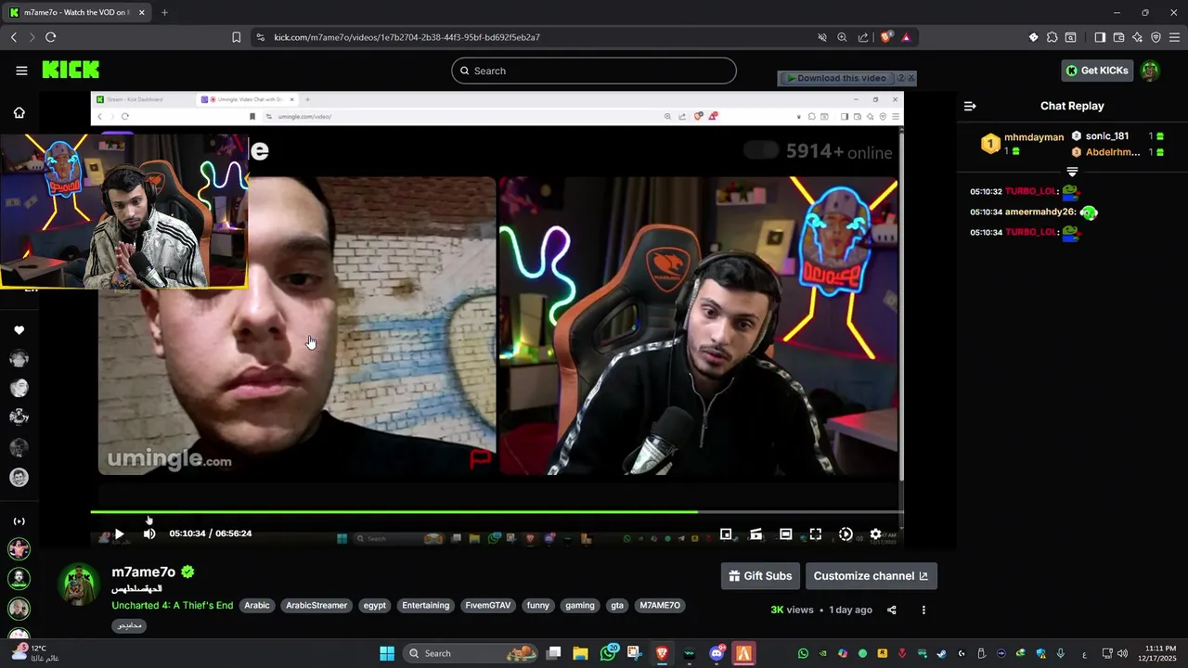Switch to theater mode
This screenshot has height=668, width=1188.
(785, 533)
